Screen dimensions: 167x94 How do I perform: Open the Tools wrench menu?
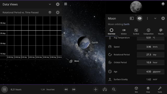pyautogui.click(x=160, y=90)
